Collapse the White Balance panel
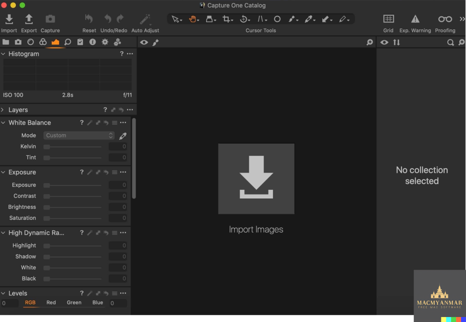The height and width of the screenshot is (322, 466). [3, 123]
